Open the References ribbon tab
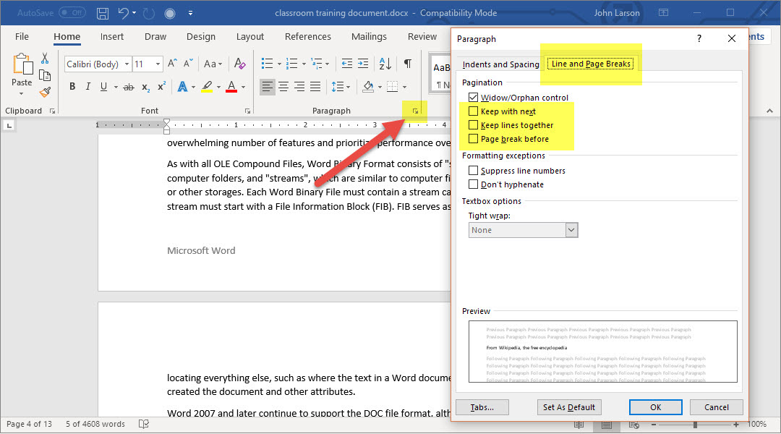The image size is (781, 434). (x=307, y=37)
